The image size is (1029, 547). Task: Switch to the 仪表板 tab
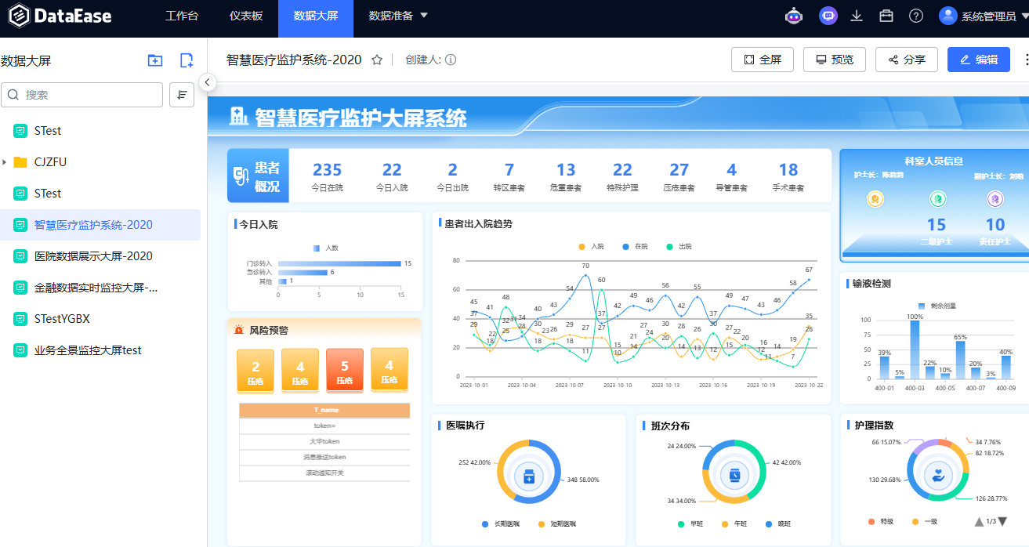[246, 16]
